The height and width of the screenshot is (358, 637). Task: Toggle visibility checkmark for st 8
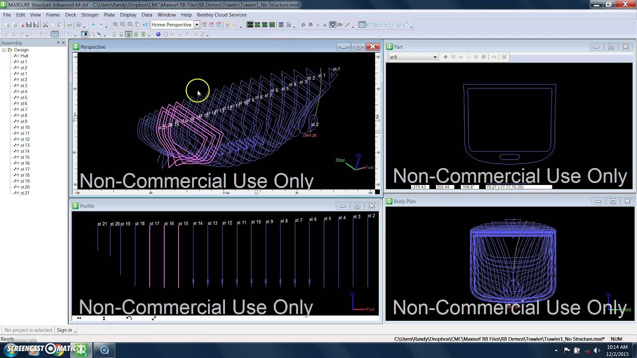pyautogui.click(x=16, y=115)
